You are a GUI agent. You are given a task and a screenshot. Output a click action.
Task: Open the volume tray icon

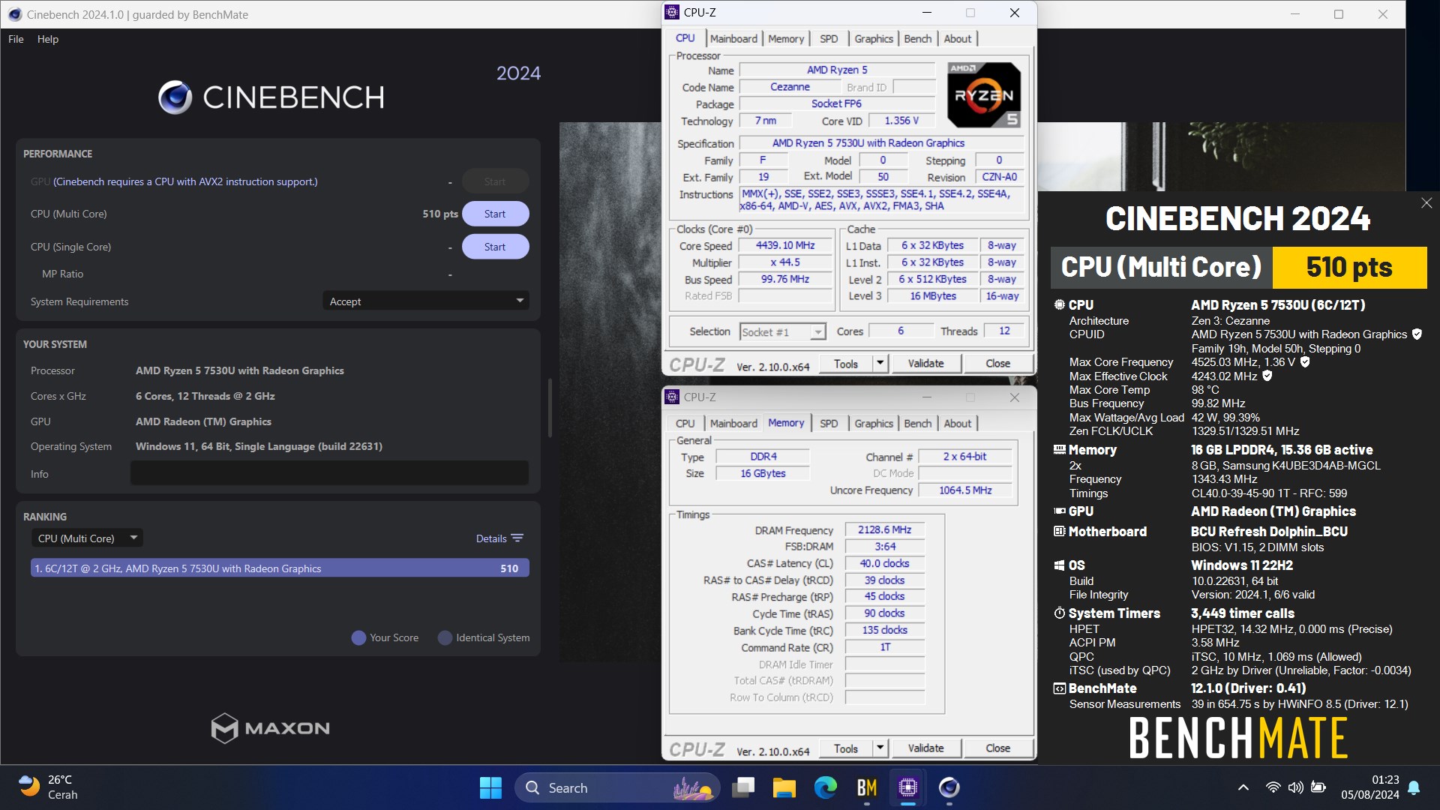[x=1295, y=787]
